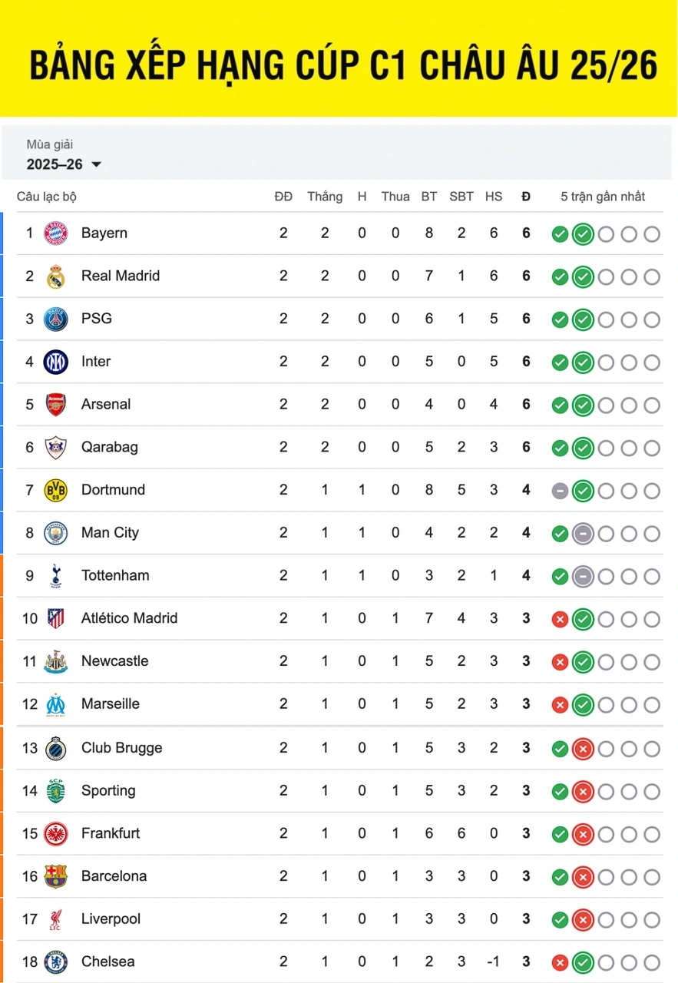This screenshot has height=983, width=678.
Task: Click the Atlético Madrid team name
Action: click(x=129, y=618)
